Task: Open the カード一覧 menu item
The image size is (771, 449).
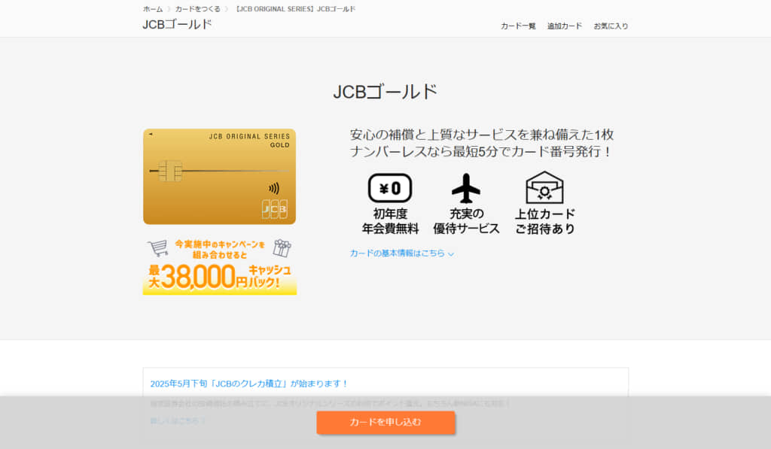Action: tap(518, 26)
